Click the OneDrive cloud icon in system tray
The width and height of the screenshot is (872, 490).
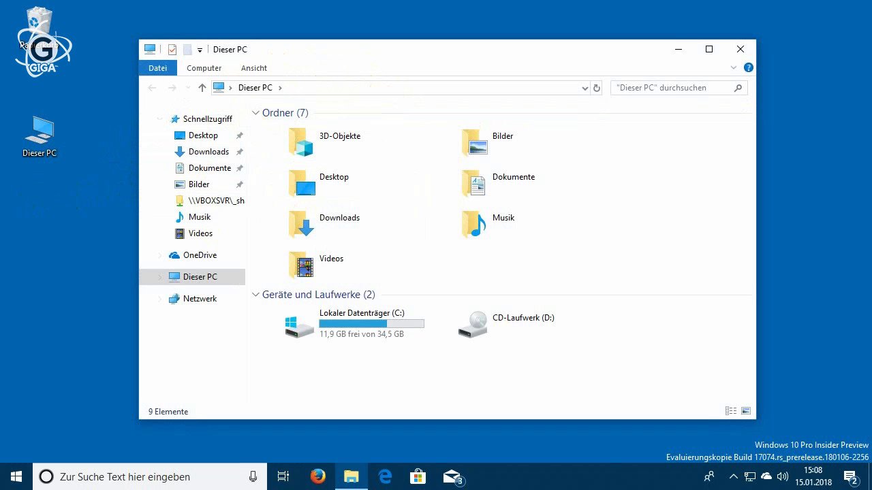(766, 476)
